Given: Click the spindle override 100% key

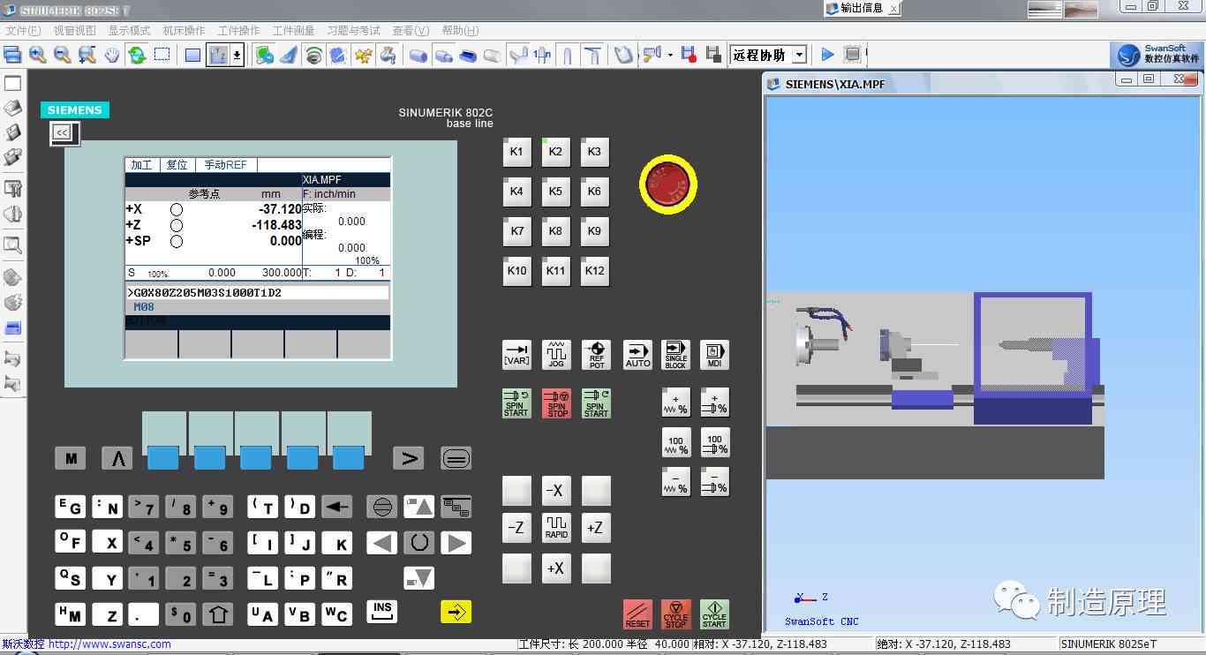Looking at the screenshot, I should [x=714, y=442].
